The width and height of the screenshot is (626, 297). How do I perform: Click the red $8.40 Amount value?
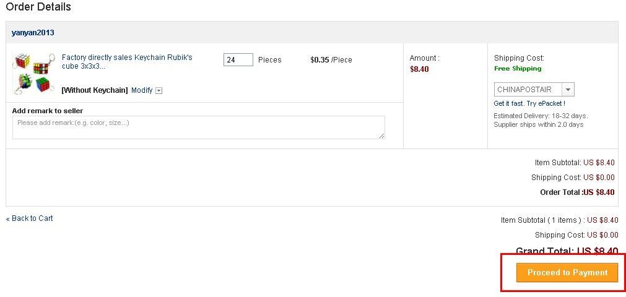419,69
